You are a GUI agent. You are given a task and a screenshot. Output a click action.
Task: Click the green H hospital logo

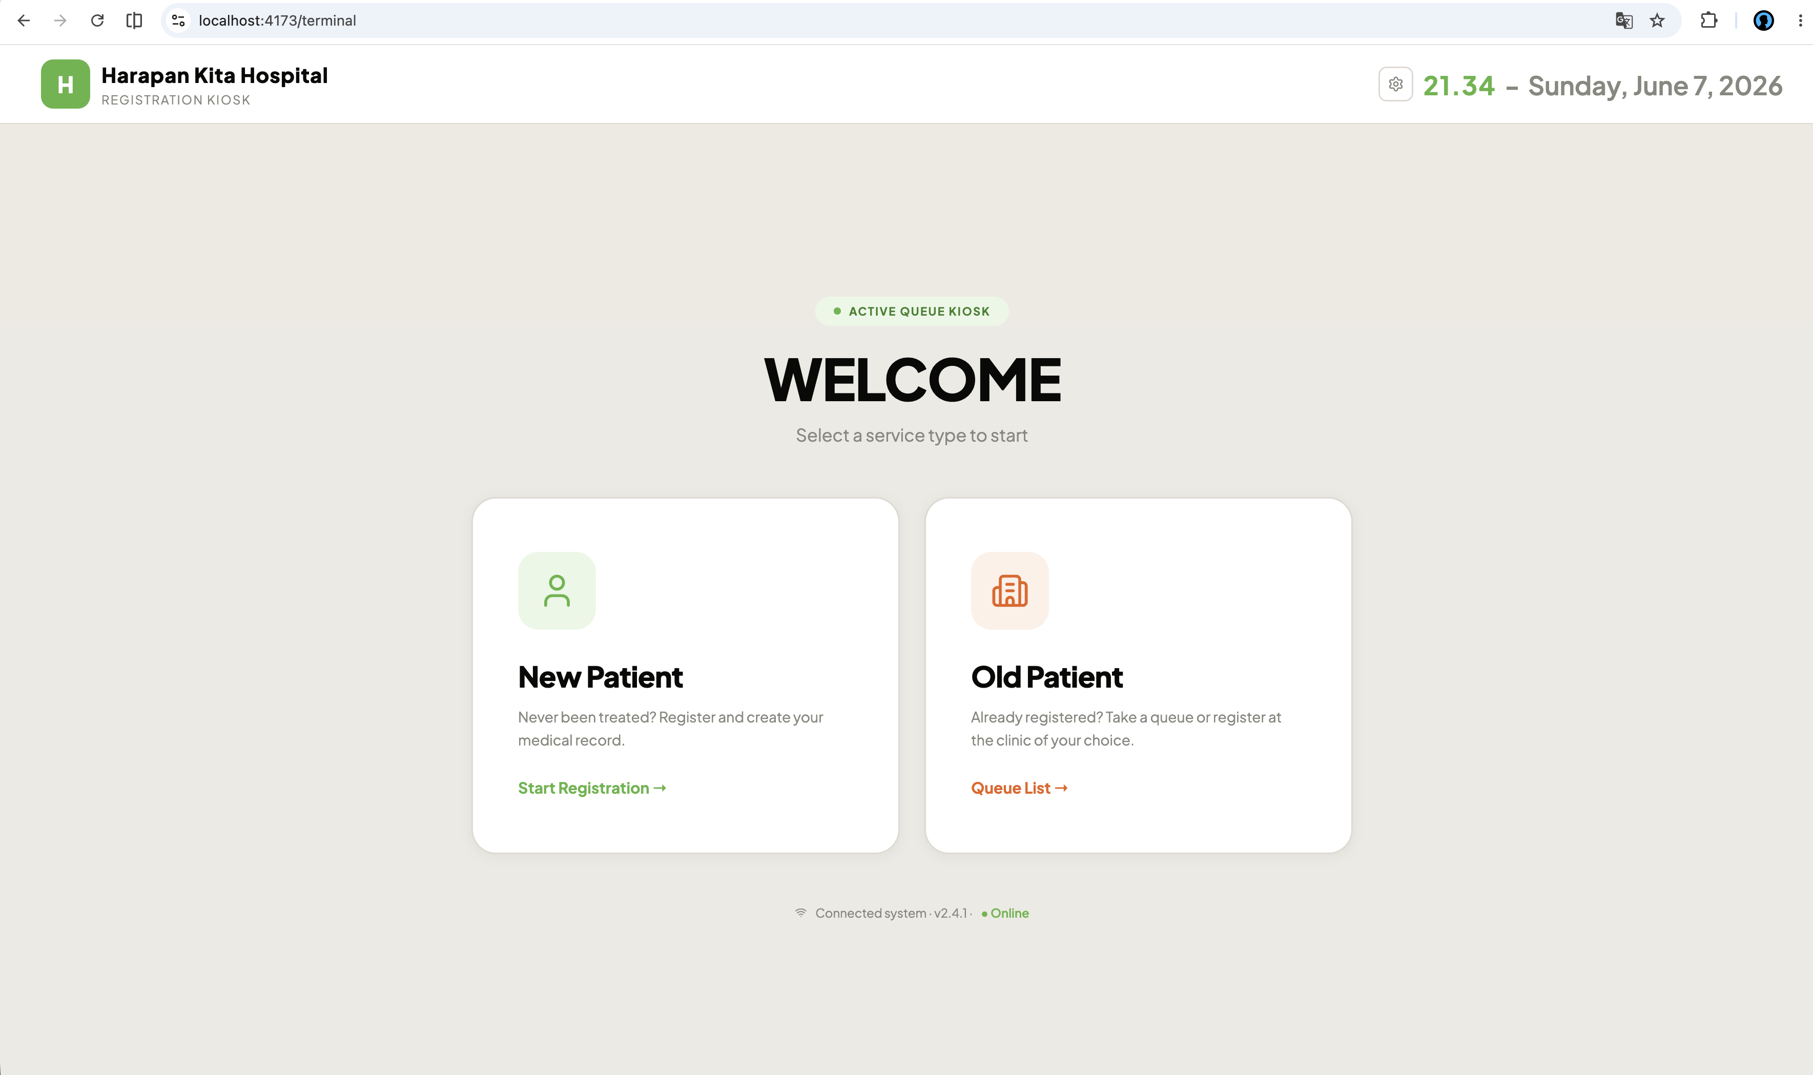65,84
